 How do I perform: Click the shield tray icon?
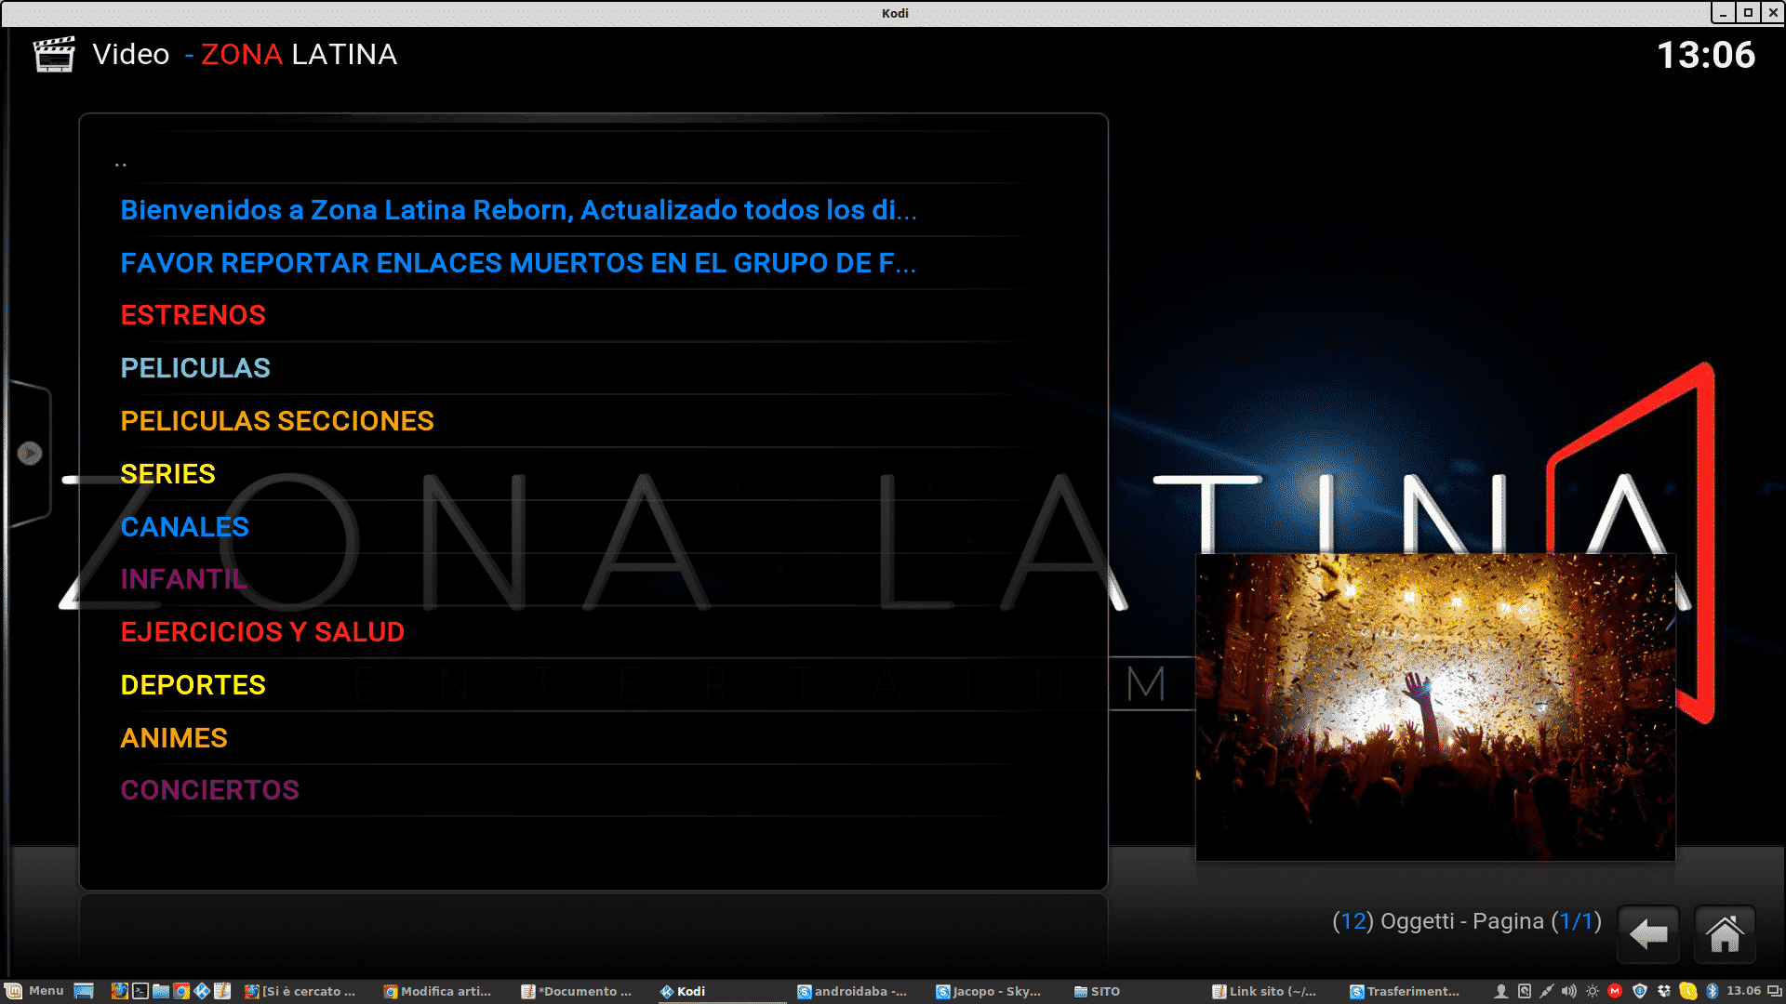1640,991
